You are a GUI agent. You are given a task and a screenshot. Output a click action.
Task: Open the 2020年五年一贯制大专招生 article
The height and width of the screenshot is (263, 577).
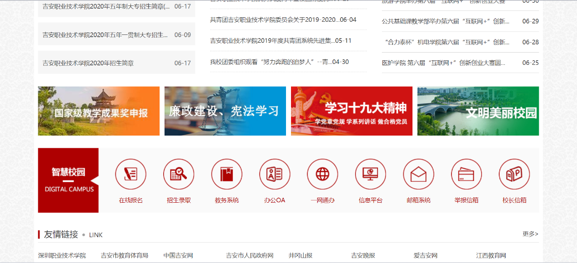[x=105, y=35]
